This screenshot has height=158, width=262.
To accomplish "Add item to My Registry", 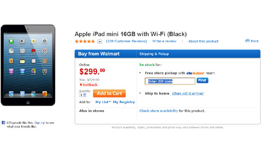I will coord(124,102).
